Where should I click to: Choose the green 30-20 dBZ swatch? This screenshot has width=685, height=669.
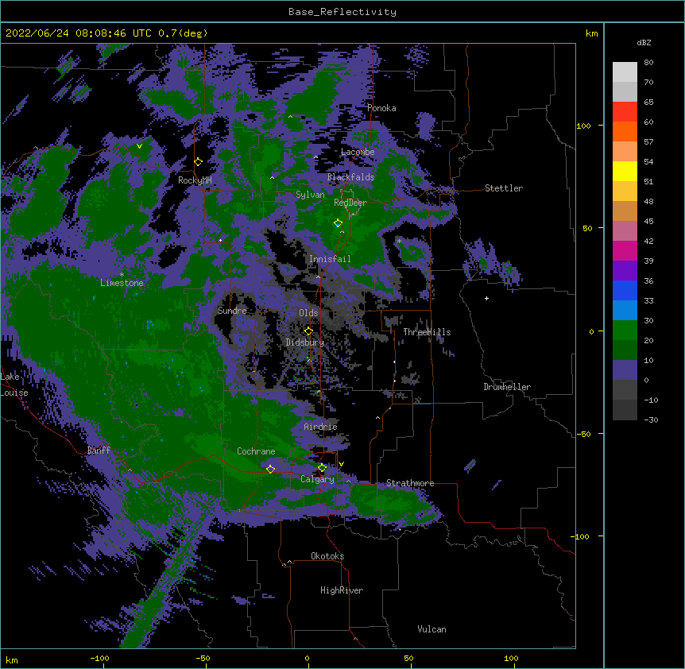click(x=625, y=331)
